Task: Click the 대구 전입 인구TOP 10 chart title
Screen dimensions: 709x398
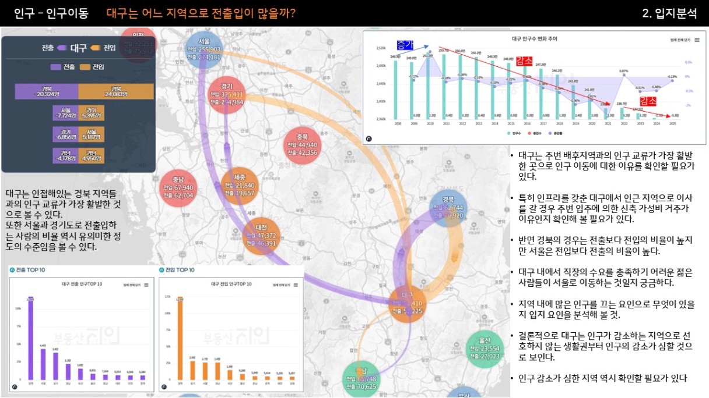Action: [x=231, y=284]
